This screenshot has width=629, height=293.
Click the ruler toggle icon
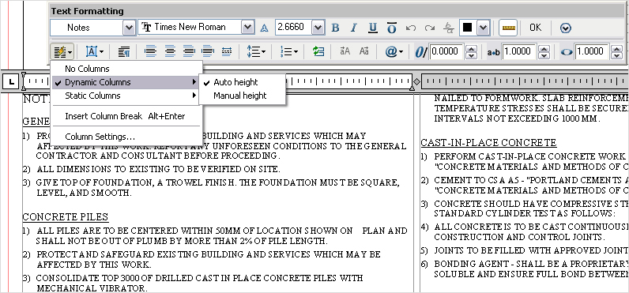(x=508, y=28)
